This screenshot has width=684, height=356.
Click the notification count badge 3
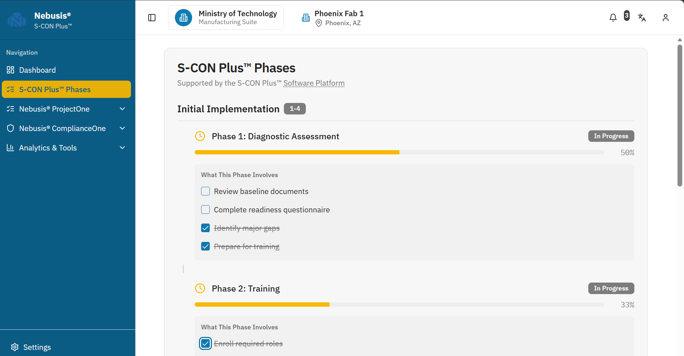point(627,15)
